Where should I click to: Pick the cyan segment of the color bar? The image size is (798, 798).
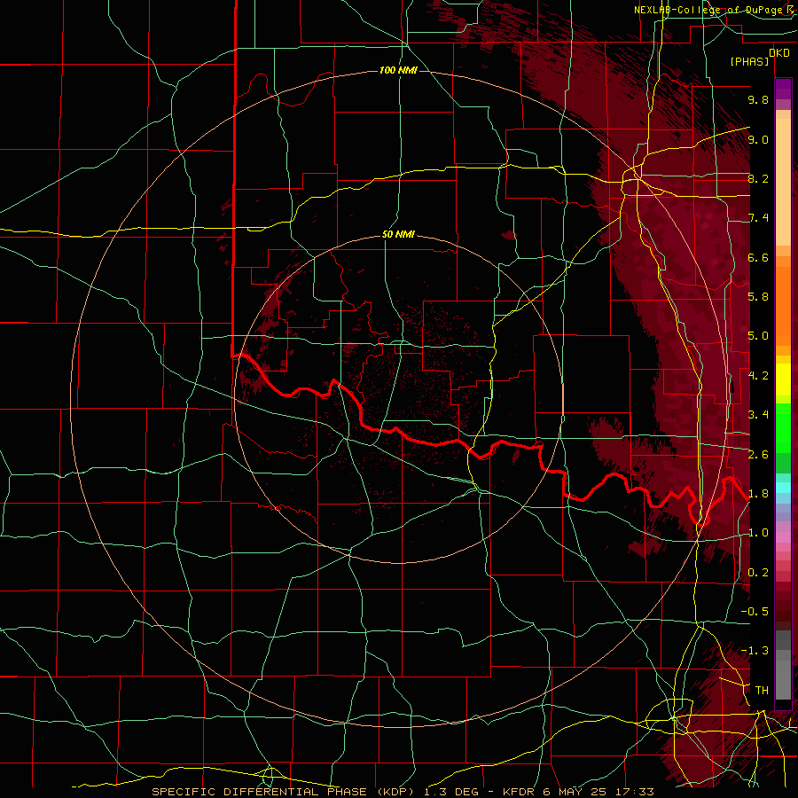pyautogui.click(x=783, y=488)
